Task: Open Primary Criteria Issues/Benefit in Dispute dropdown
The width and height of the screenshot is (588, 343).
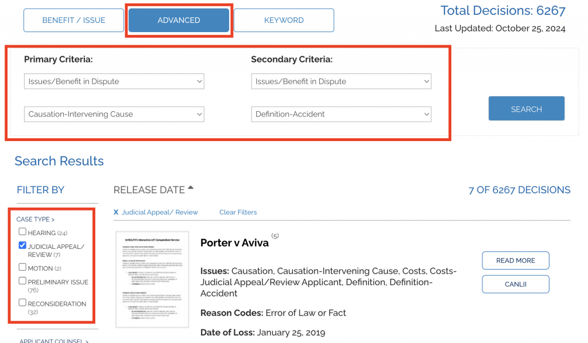Action: [114, 81]
